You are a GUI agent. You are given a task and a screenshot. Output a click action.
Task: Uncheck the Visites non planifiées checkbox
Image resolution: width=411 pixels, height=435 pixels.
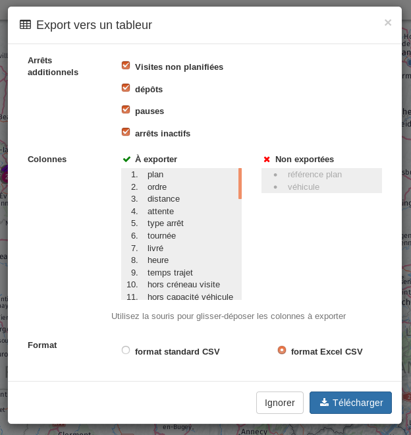126,66
